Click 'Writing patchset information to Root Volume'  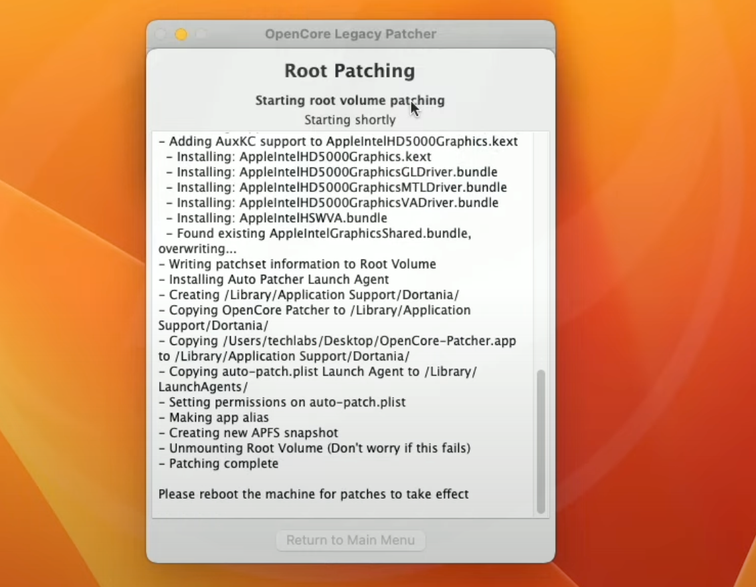[x=297, y=264]
